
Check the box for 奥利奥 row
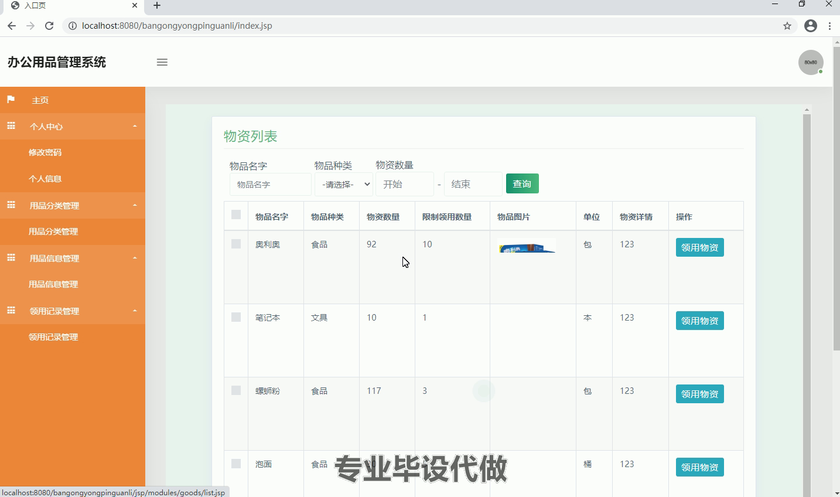tap(236, 244)
